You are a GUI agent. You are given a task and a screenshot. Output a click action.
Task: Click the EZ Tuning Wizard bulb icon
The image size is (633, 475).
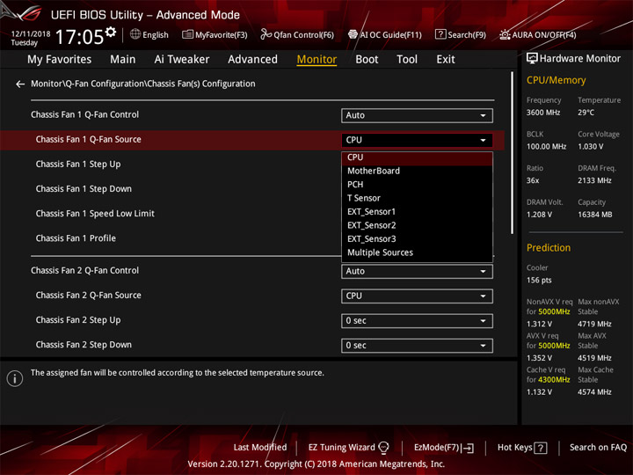tap(383, 448)
